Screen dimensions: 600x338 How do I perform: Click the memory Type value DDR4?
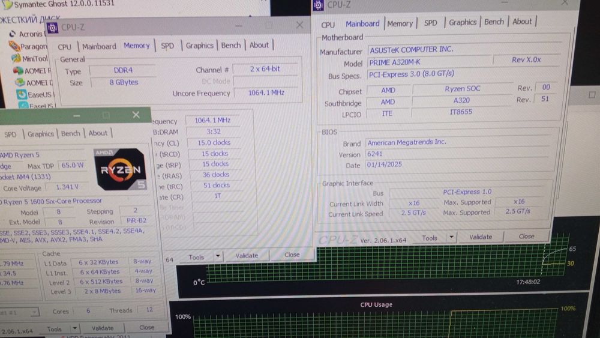click(x=123, y=70)
